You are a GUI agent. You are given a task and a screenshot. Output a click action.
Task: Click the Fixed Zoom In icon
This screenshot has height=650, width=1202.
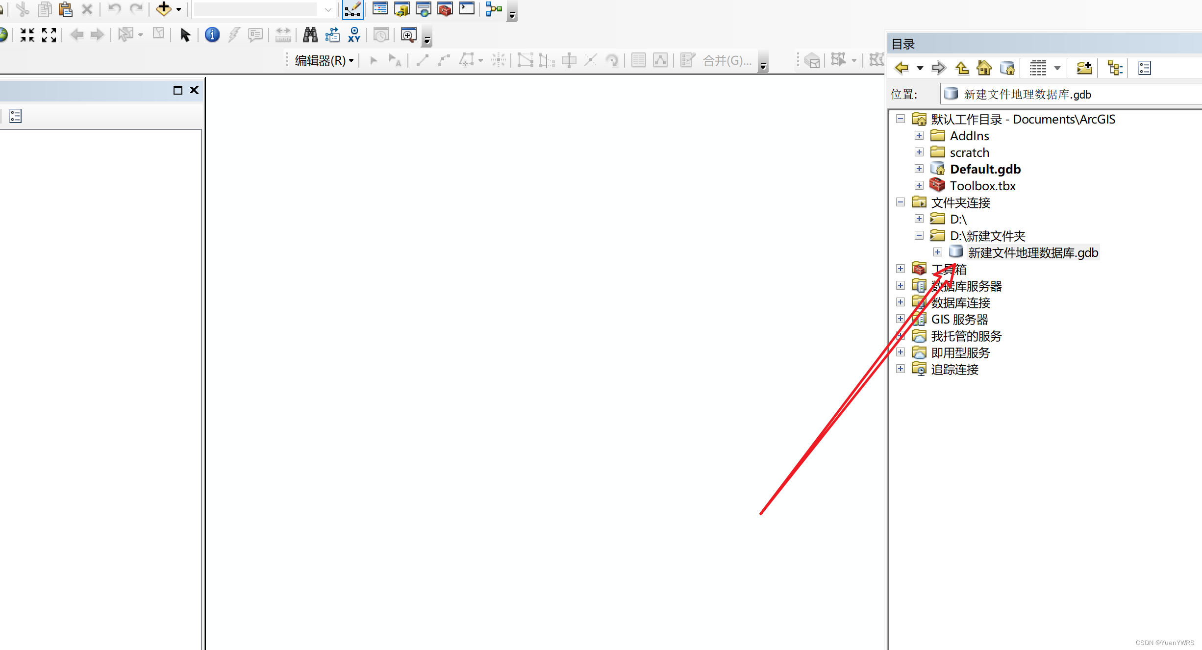click(x=27, y=35)
